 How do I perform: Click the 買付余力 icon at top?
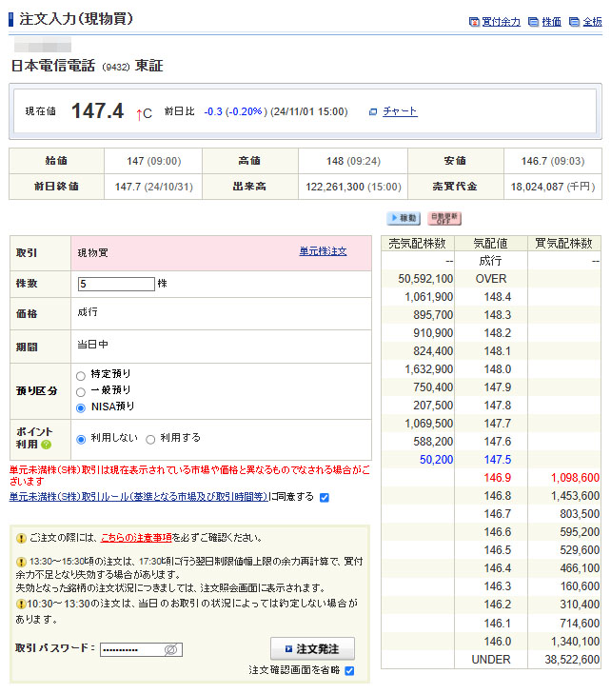point(474,22)
